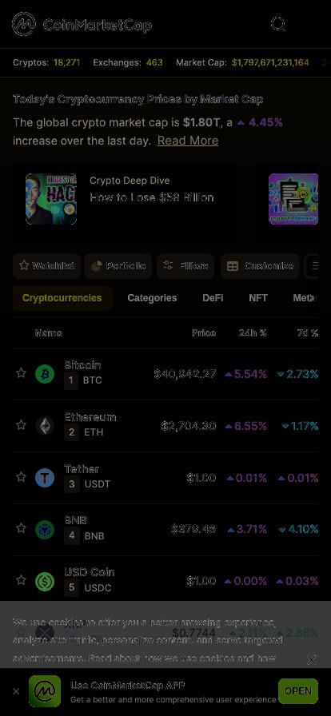Image resolution: width=331 pixels, height=716 pixels.
Task: Click the green OPEN app button
Action: click(298, 691)
